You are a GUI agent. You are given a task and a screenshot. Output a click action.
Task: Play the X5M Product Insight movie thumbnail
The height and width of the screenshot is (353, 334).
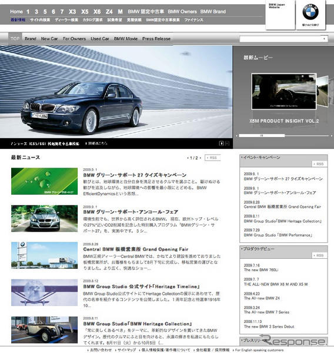pyautogui.click(x=284, y=91)
